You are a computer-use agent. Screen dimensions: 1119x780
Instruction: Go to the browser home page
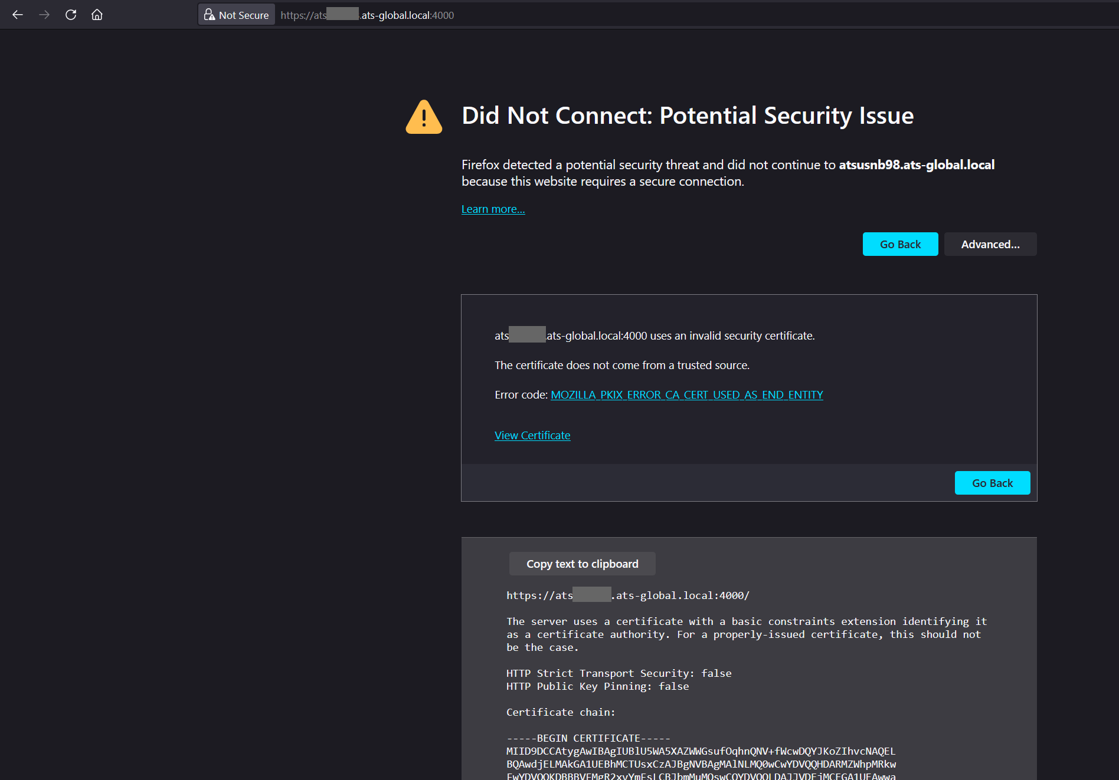97,15
